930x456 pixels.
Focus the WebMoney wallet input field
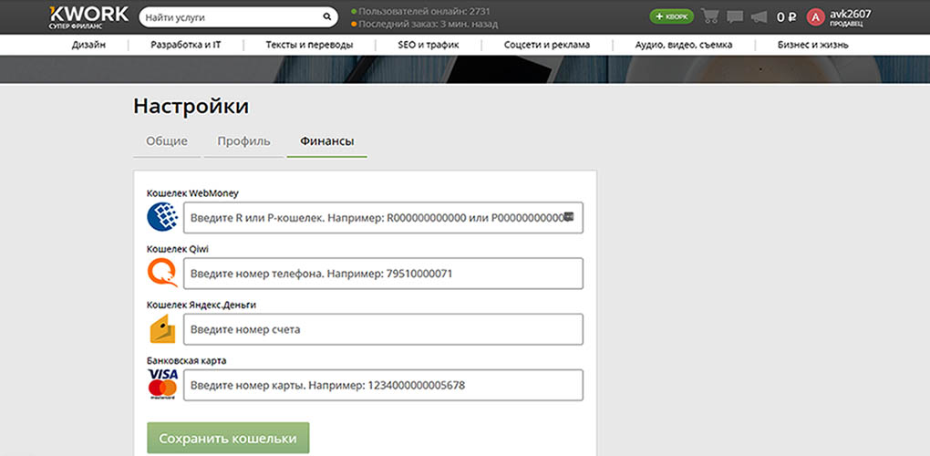383,218
